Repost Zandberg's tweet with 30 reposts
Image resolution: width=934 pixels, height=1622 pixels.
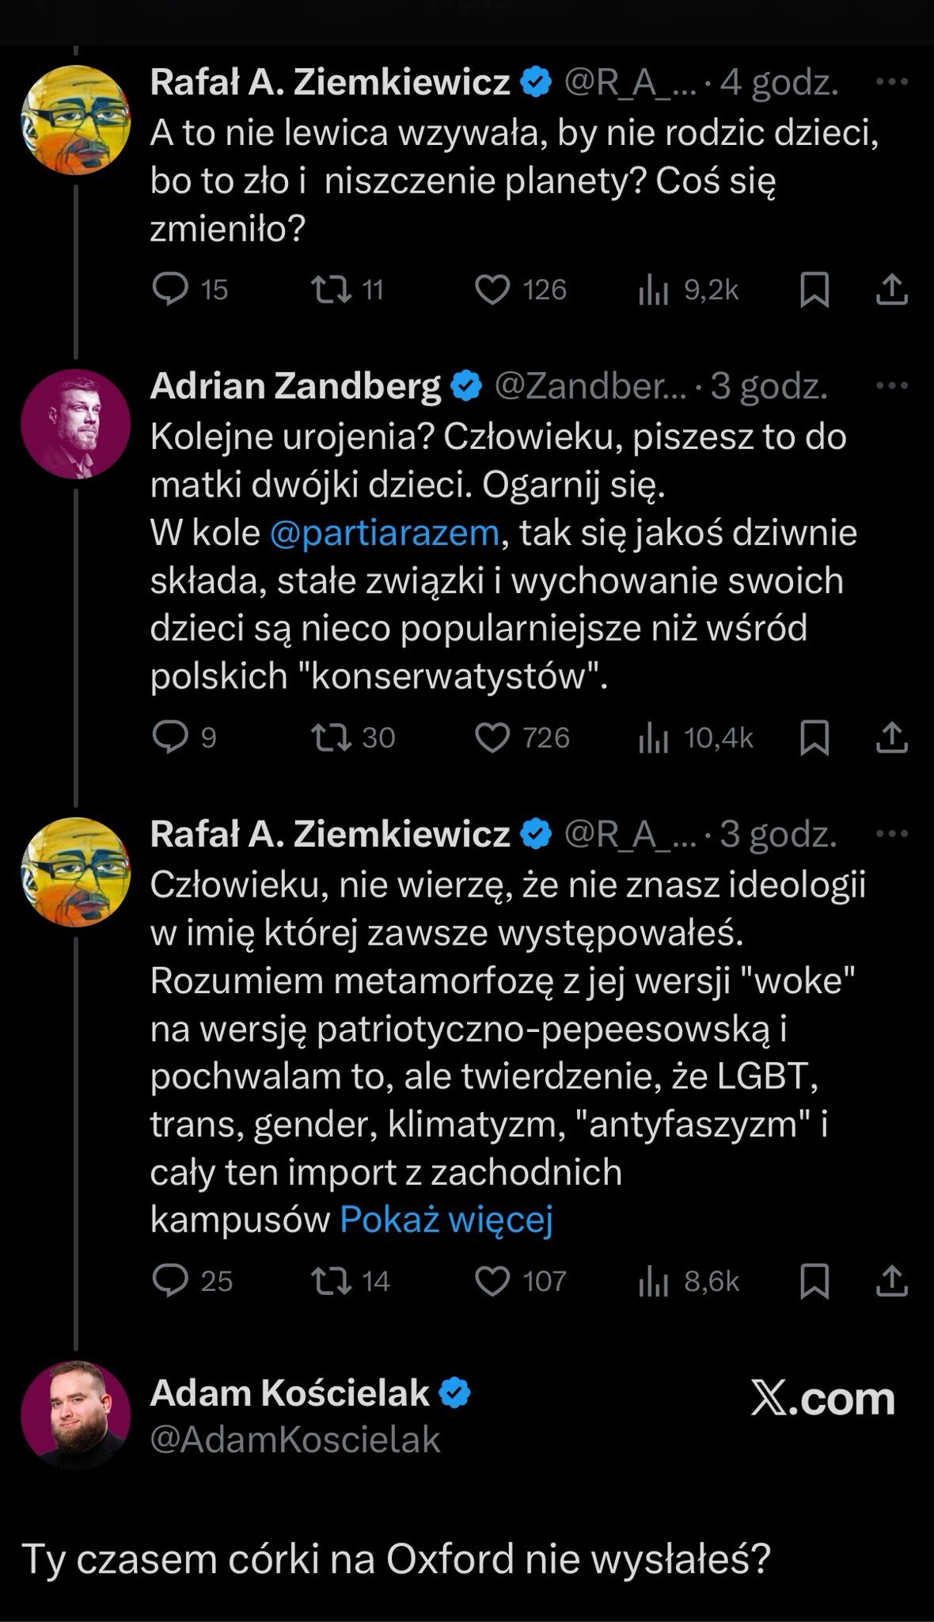[x=332, y=738]
